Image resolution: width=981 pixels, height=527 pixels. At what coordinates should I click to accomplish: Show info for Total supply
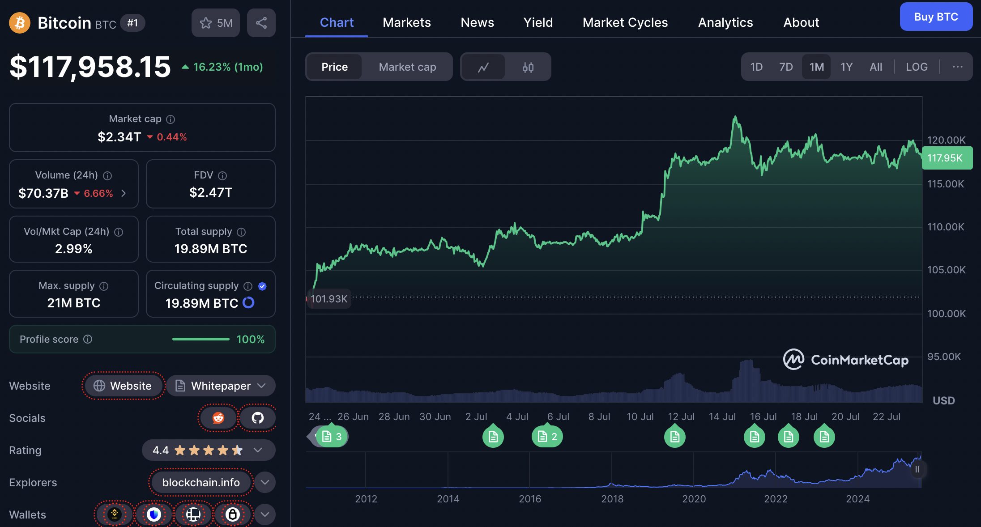click(x=241, y=232)
